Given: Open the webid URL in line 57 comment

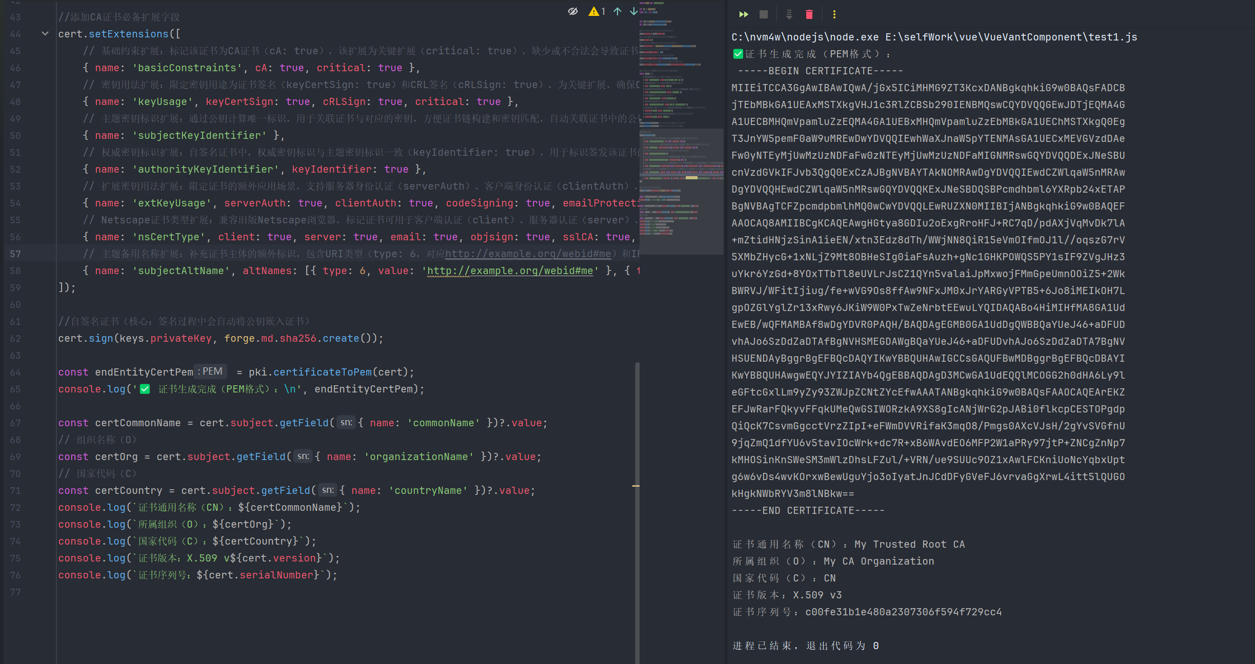Looking at the screenshot, I should [528, 254].
